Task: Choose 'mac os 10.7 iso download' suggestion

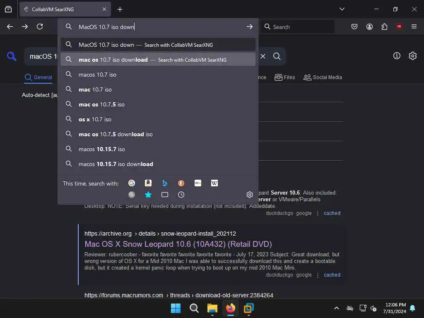Action: 158,60
